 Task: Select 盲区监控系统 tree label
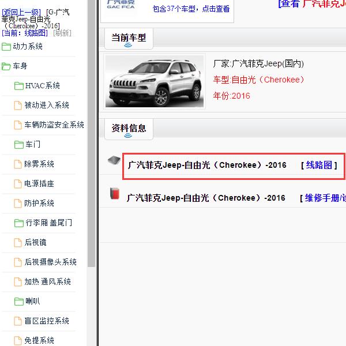[47, 321]
